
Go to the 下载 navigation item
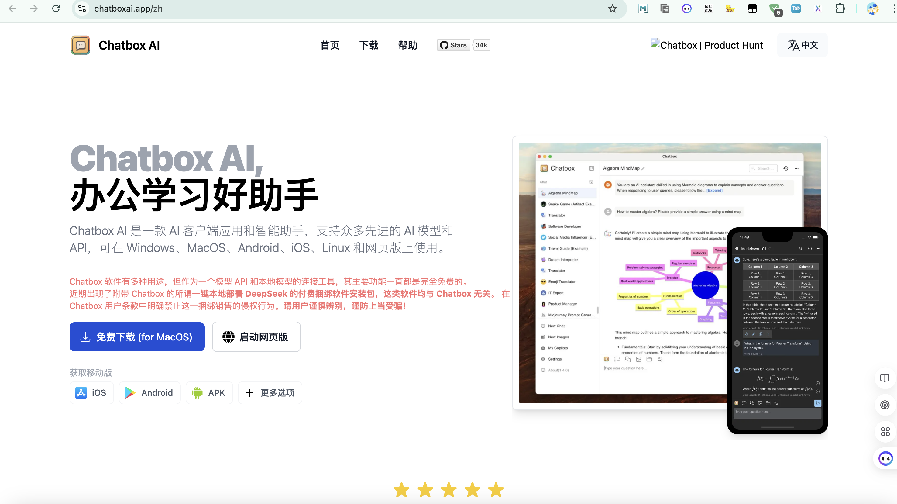click(368, 45)
